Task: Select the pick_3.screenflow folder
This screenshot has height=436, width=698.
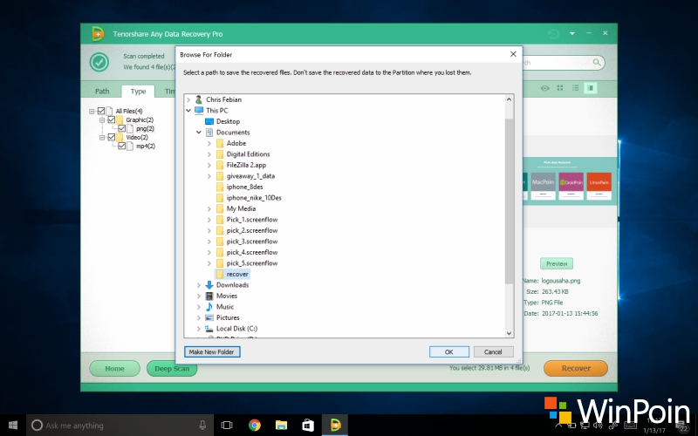Action: [x=252, y=242]
